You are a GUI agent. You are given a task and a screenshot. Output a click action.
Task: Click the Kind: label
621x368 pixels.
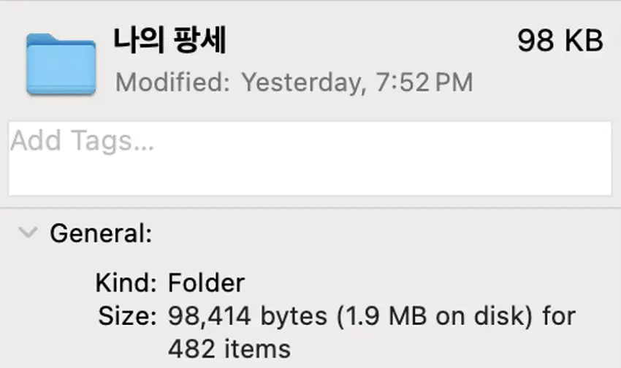126,283
